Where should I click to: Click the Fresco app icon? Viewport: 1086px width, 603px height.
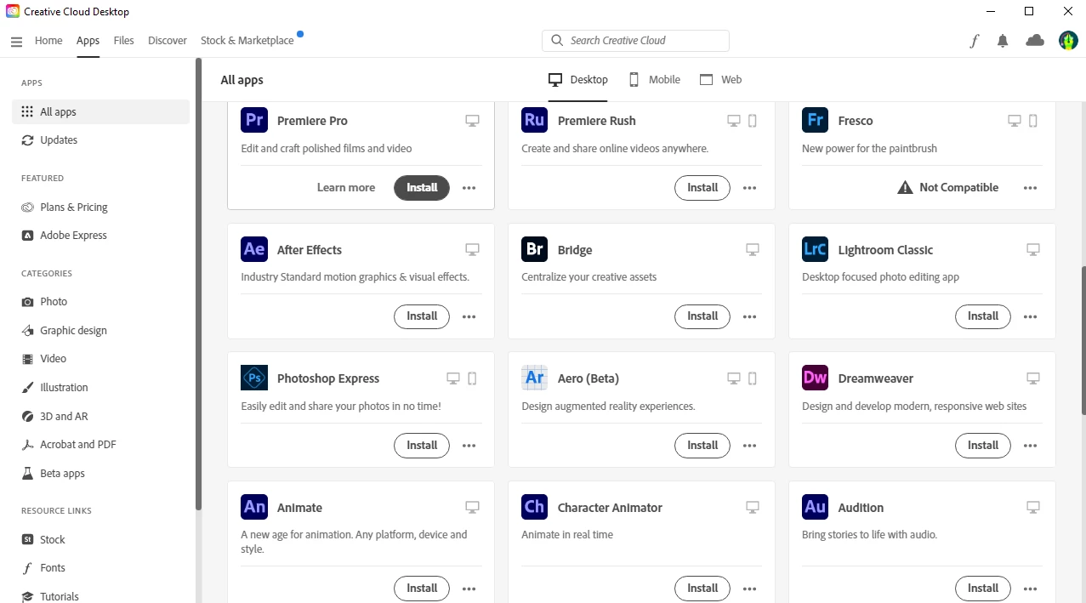point(816,120)
